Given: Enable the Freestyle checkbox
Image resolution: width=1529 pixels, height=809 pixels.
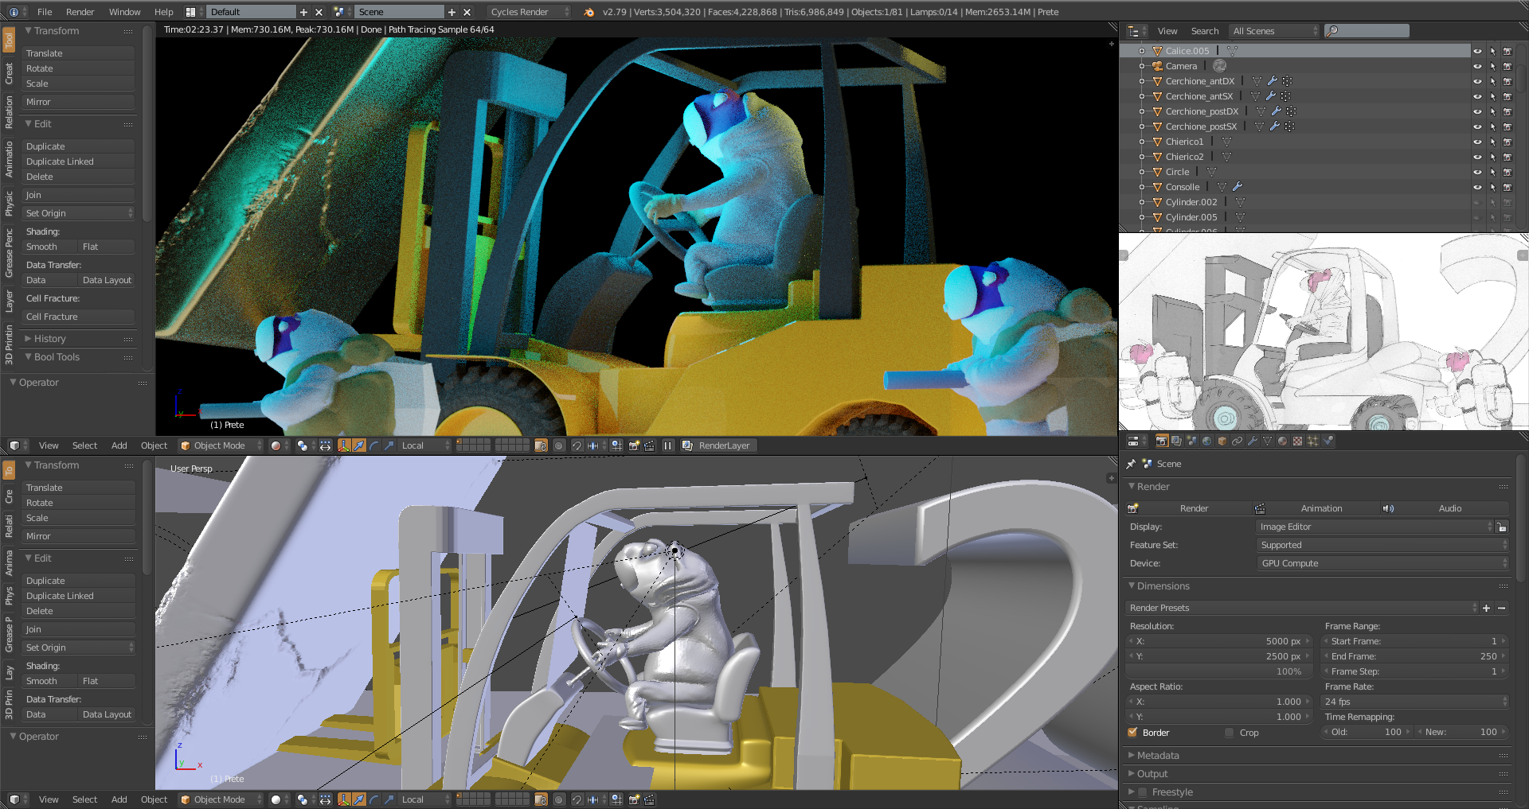Looking at the screenshot, I should (x=1143, y=792).
